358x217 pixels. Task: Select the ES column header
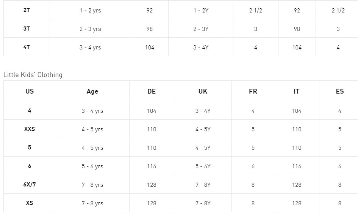point(340,91)
